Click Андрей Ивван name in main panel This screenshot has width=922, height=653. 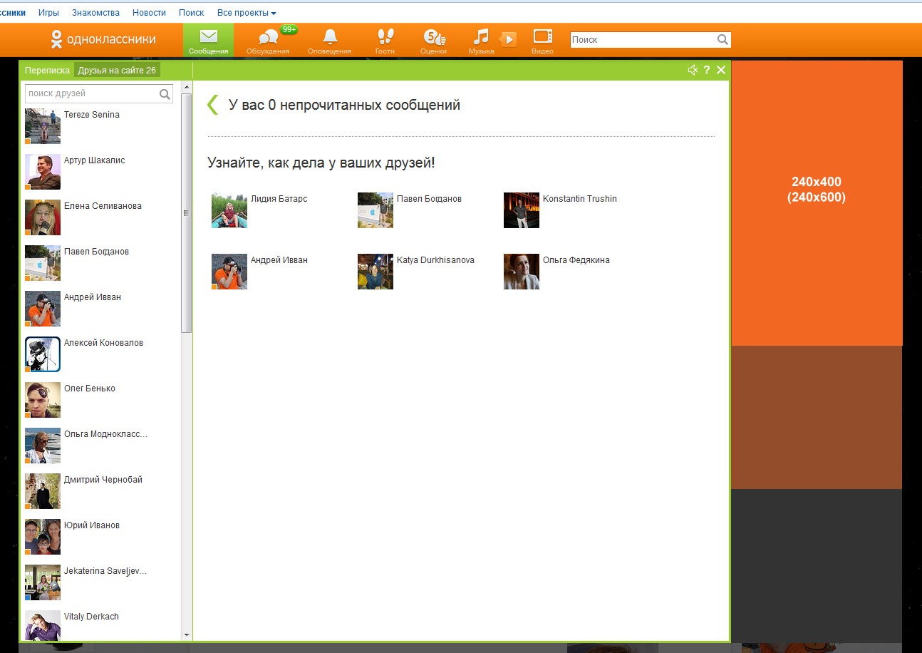pyautogui.click(x=279, y=260)
